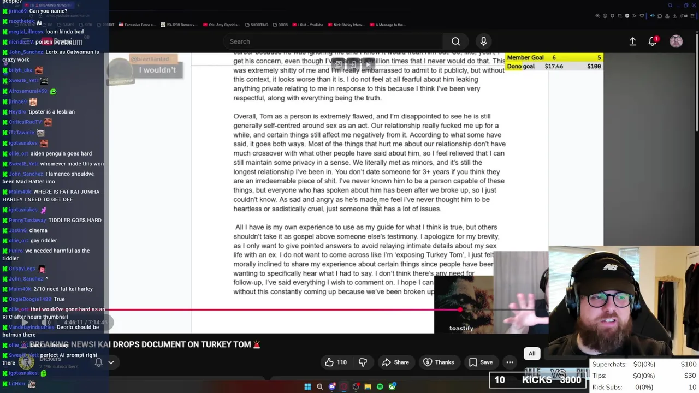This screenshot has width=699, height=393.
Task: Open the browser profile person icon
Action: point(667,16)
